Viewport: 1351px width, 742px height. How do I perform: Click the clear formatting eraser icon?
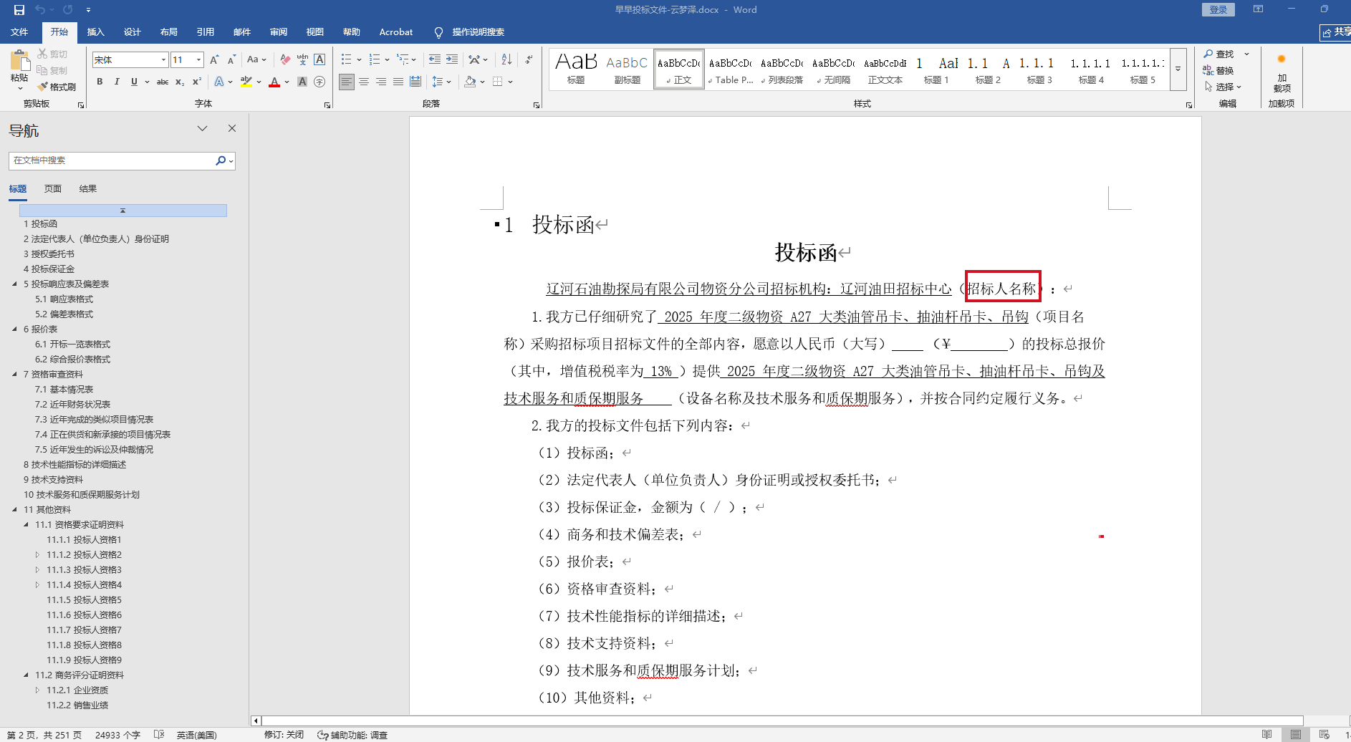tap(285, 59)
